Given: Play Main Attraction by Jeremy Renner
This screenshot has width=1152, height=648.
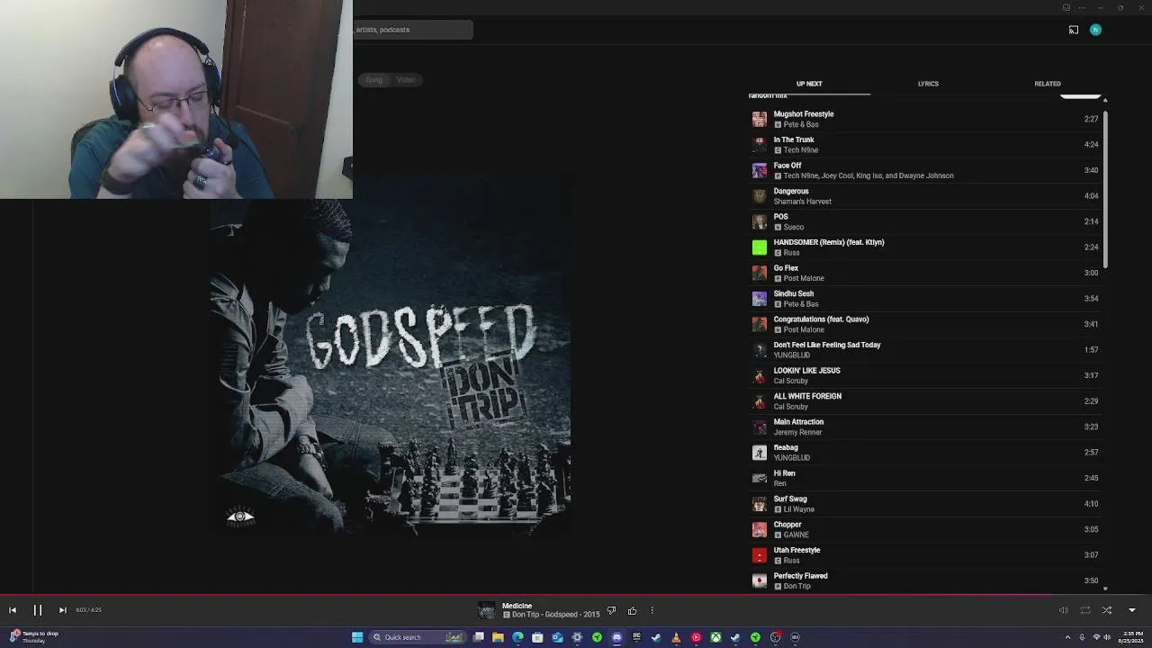Looking at the screenshot, I should pos(923,427).
